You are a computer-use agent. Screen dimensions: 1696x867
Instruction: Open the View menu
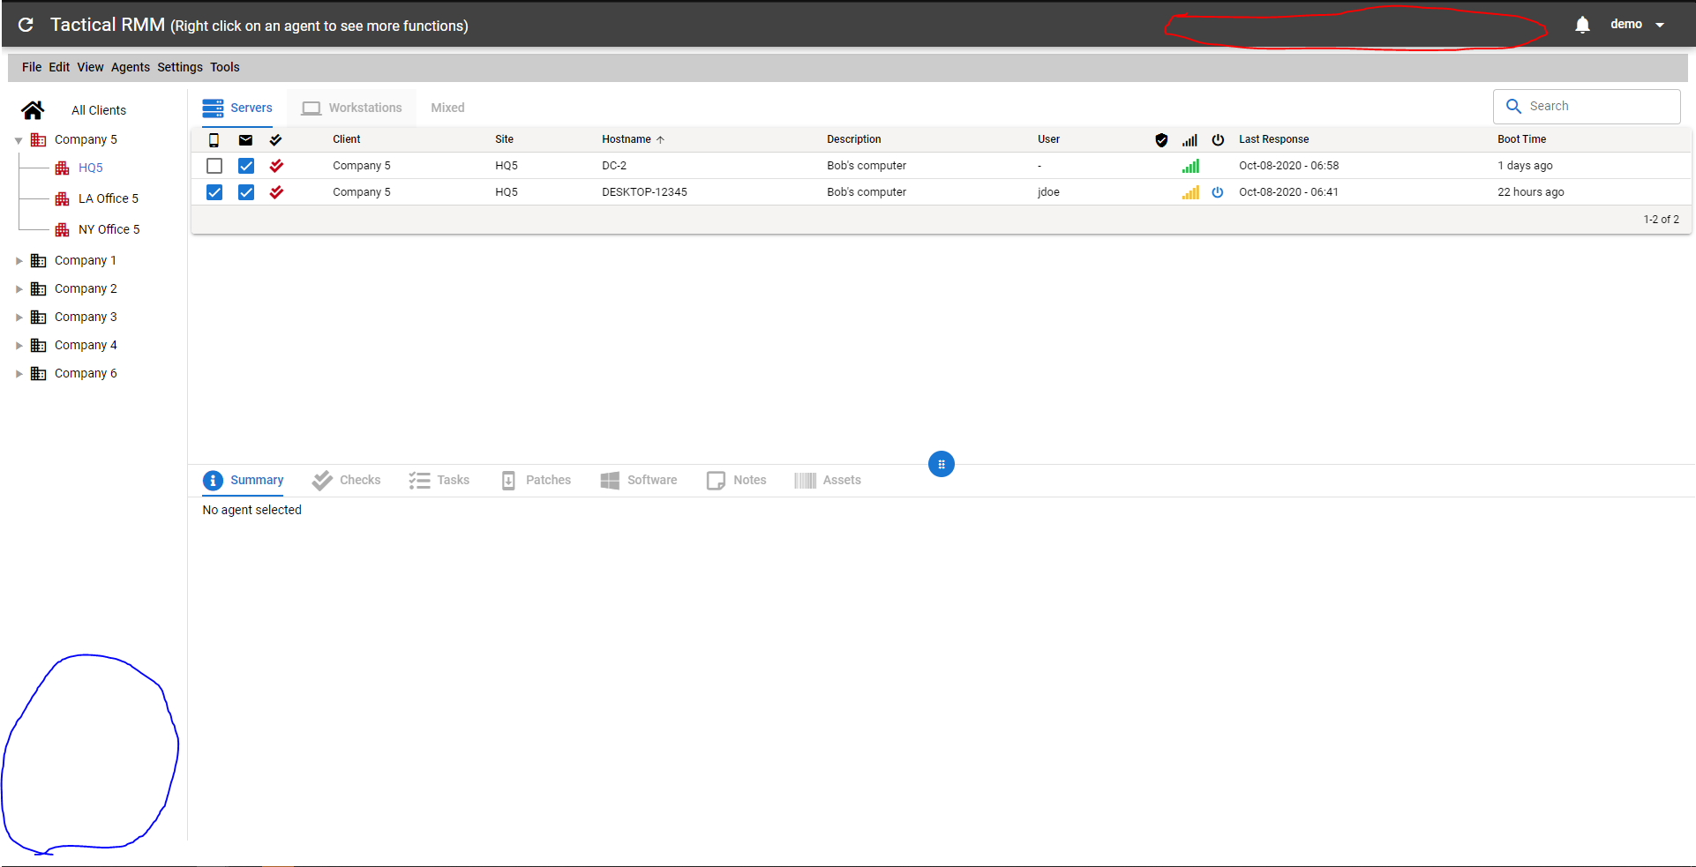pos(90,67)
